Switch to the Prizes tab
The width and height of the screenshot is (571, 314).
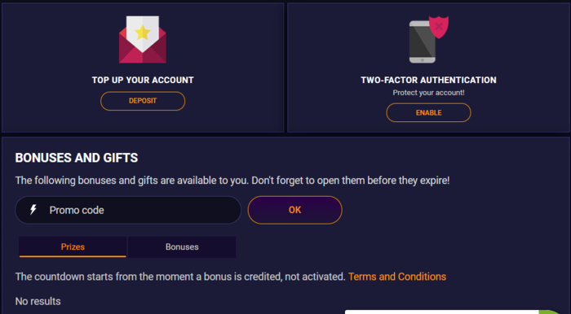(x=73, y=246)
